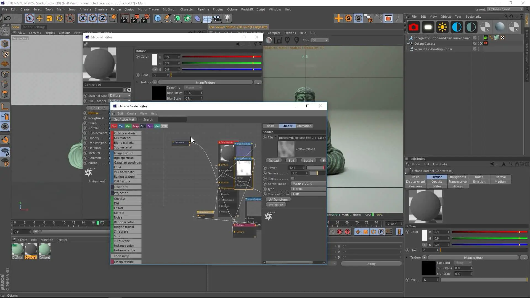This screenshot has width=530, height=298.
Task: Open the Chn DL channel dropdown
Action: pyautogui.click(x=320, y=40)
